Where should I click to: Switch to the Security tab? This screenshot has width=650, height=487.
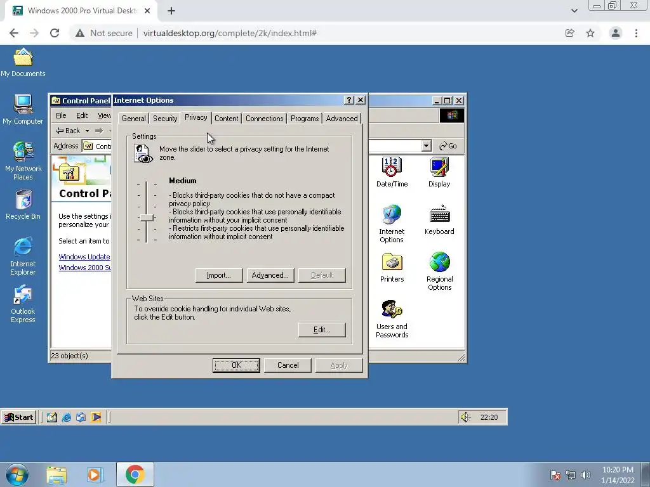point(165,119)
